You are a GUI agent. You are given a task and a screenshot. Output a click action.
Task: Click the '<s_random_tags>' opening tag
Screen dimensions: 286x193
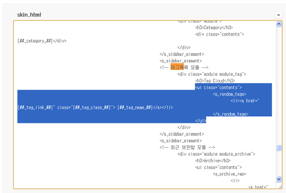pos(229,94)
